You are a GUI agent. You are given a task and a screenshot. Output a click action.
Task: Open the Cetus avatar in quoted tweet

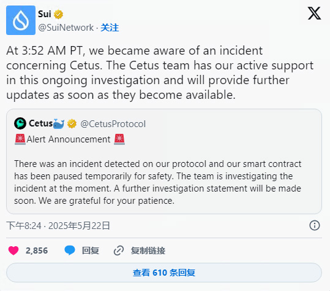click(x=20, y=123)
